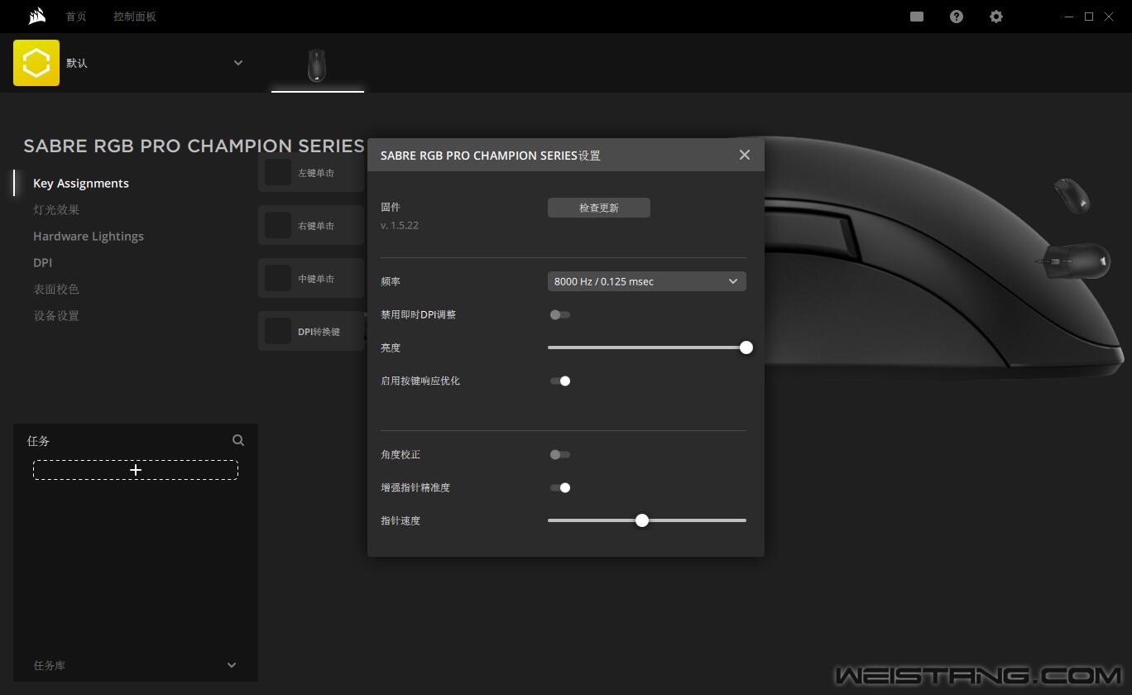This screenshot has width=1132, height=695.
Task: Click the right-click key assignment icon
Action: coord(278,225)
